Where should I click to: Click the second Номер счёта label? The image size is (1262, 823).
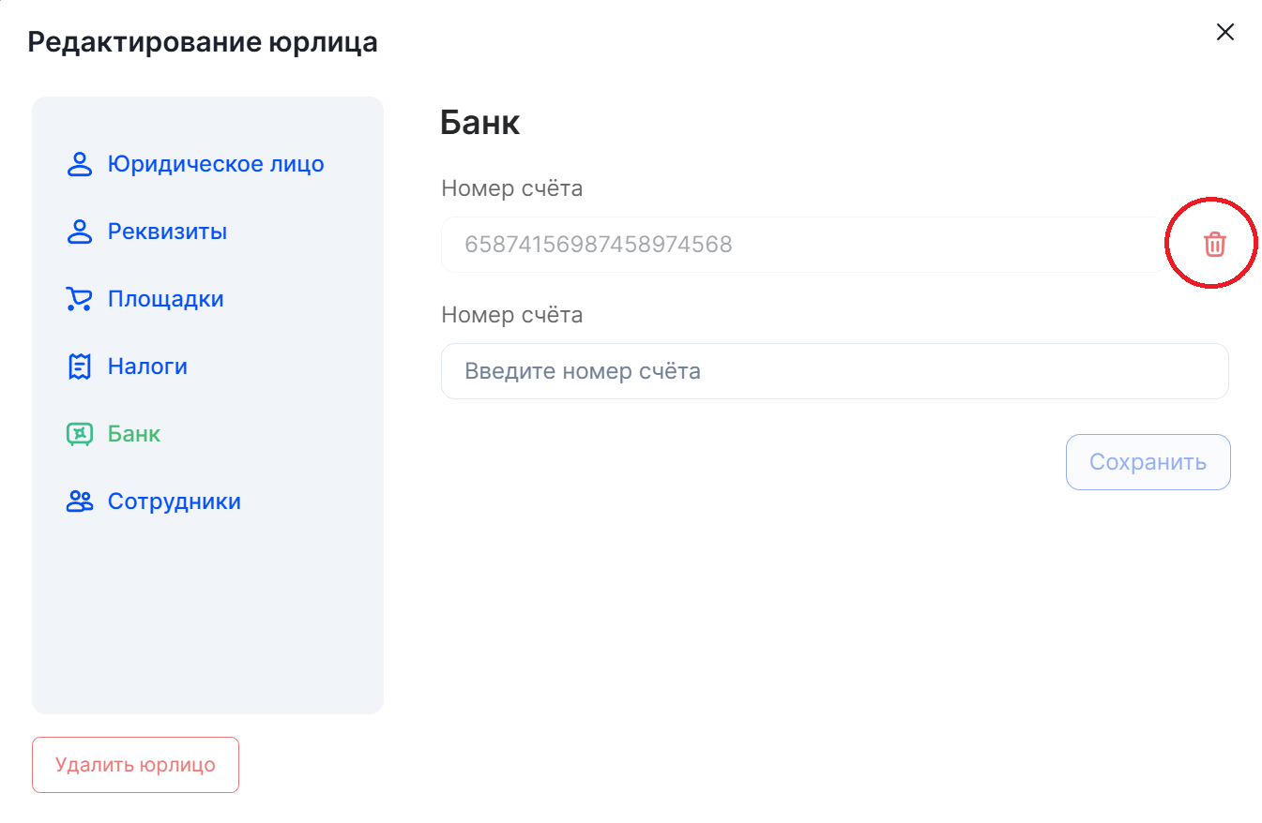tap(511, 315)
